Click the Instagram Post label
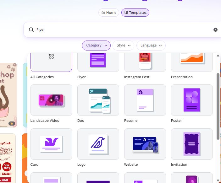Viewport: 221px width, 183px height. tap(137, 77)
